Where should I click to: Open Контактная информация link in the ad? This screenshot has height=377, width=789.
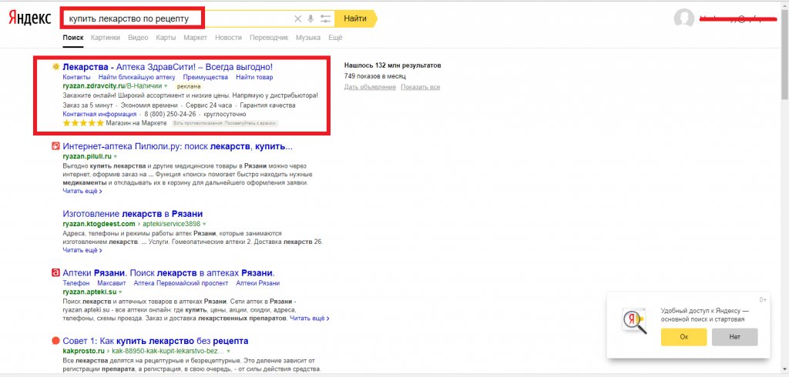99,114
